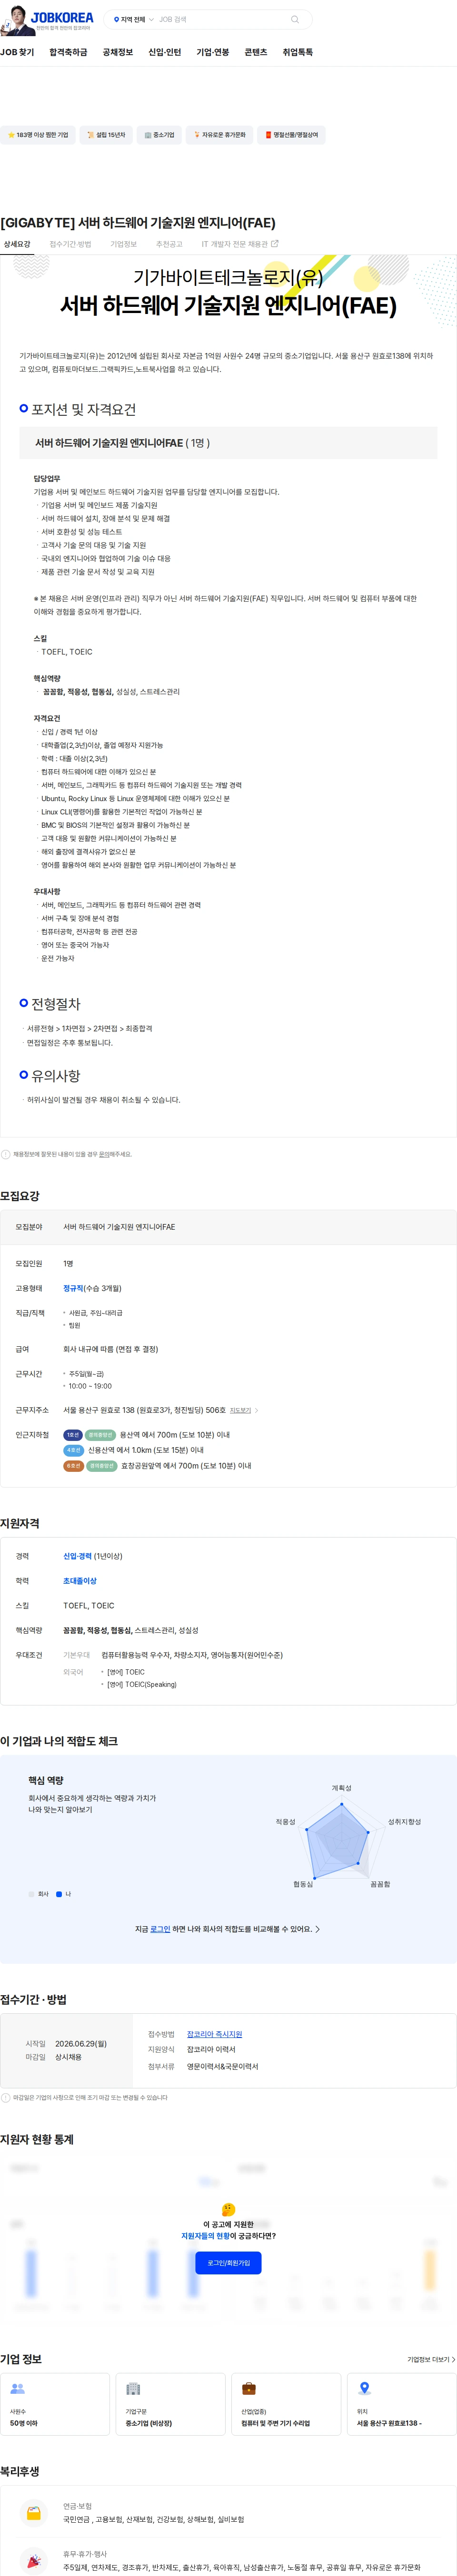The height and width of the screenshot is (2576, 457).
Task: Select the 중소기업 tag chip
Action: pyautogui.click(x=159, y=135)
